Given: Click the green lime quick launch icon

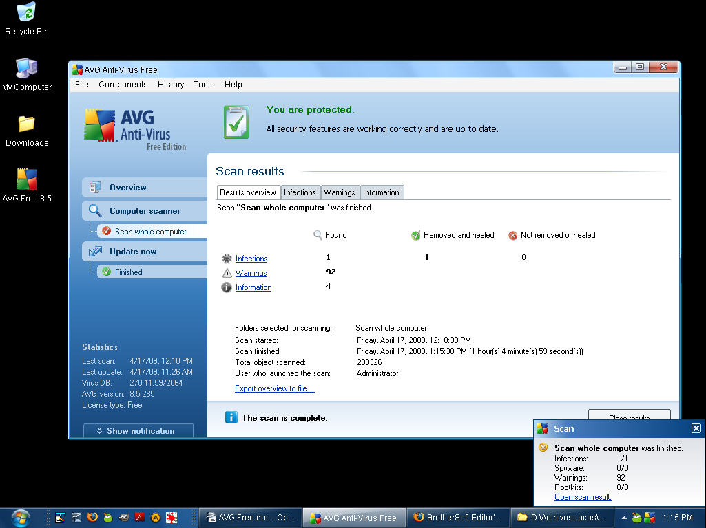Looking at the screenshot, I should point(108,517).
